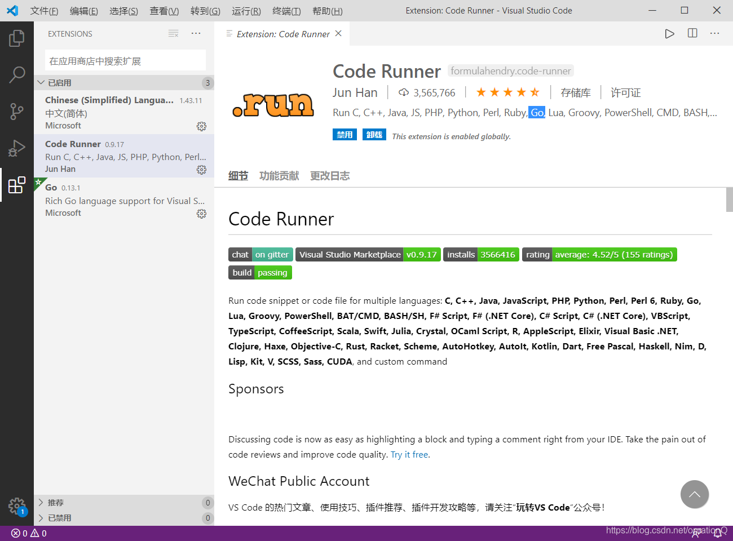
Task: Click the enabled extensions count badge 3
Action: tap(207, 83)
